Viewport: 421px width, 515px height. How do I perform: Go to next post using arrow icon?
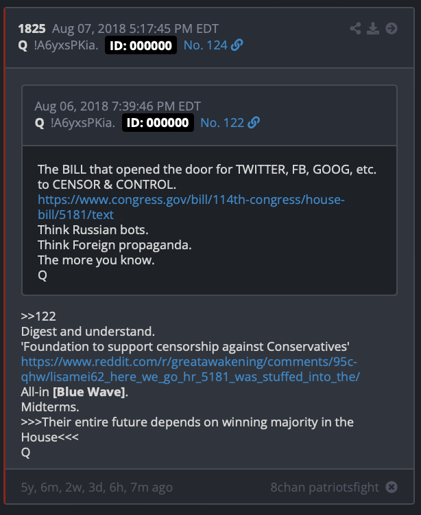pos(392,29)
